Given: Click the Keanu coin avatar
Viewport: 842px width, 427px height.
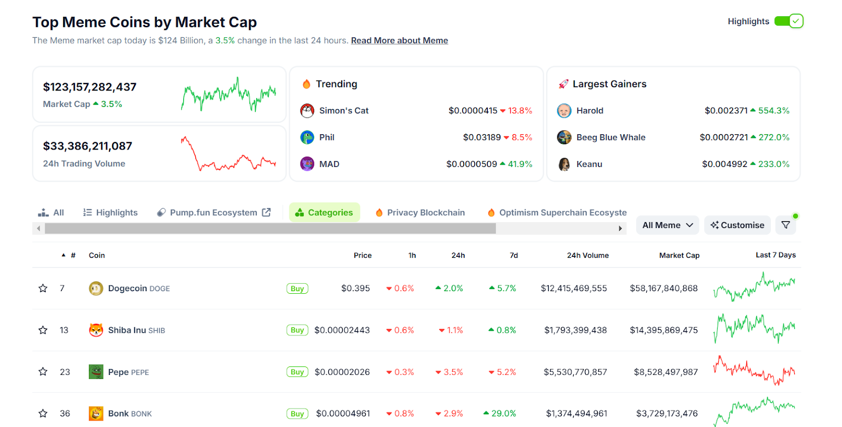Looking at the screenshot, I should coord(564,164).
